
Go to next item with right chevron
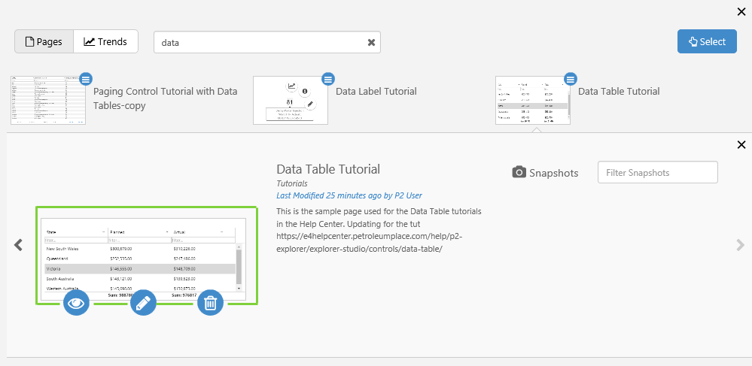(740, 244)
